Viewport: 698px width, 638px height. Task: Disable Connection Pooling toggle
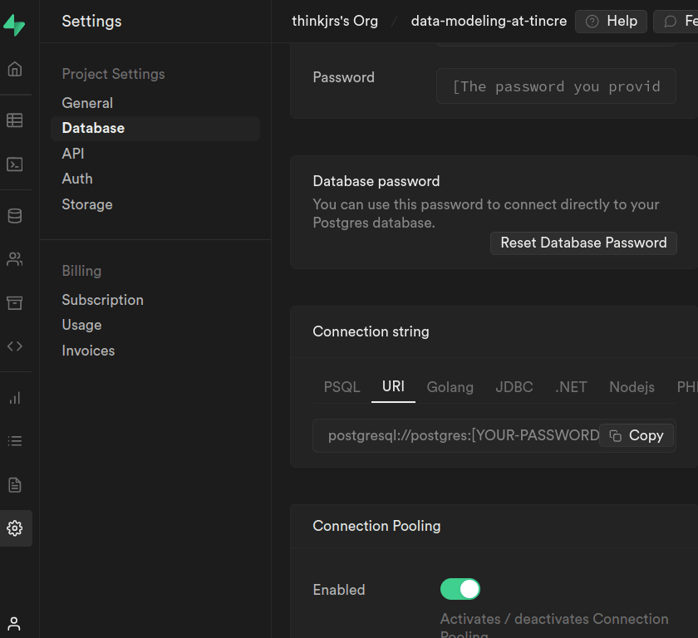[460, 589]
